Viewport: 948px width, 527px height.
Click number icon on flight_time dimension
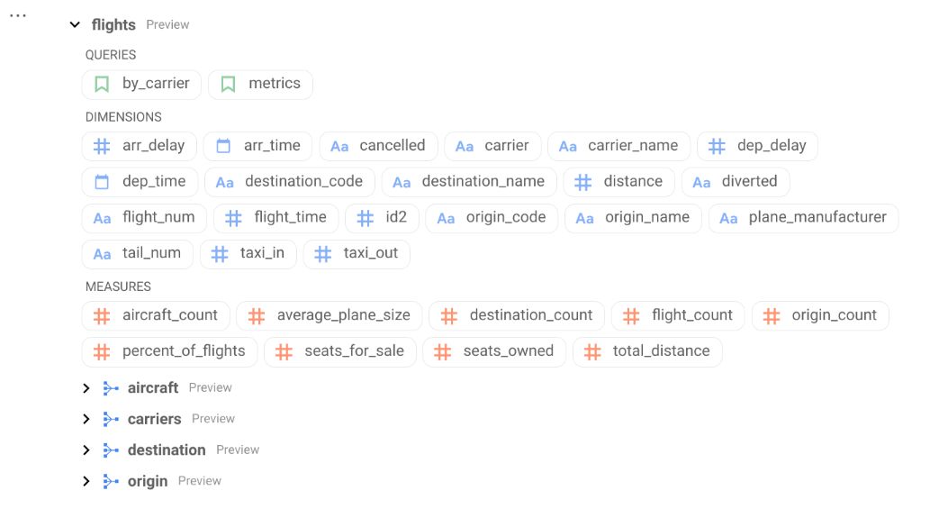pos(233,218)
